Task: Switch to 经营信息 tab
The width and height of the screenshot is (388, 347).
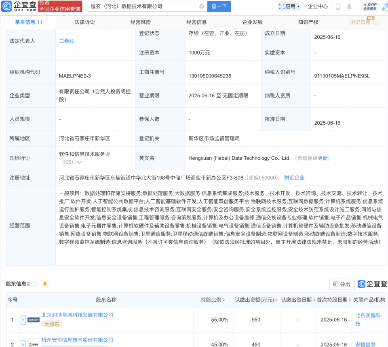Action: tap(196, 22)
